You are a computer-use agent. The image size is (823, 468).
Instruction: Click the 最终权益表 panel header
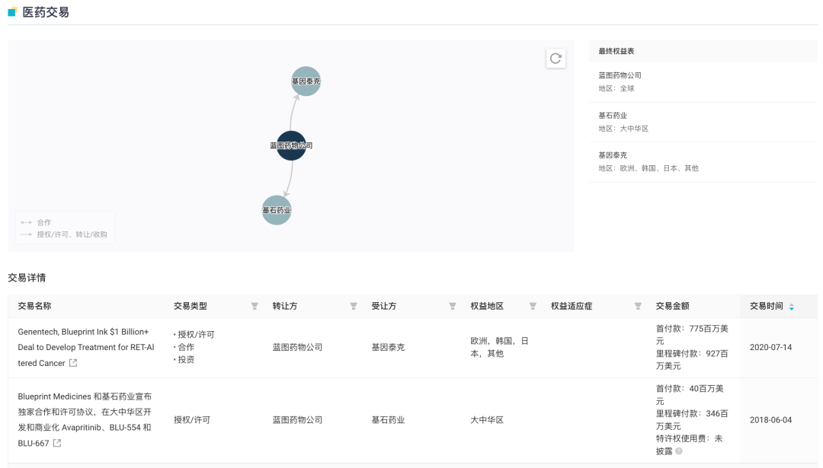point(616,51)
